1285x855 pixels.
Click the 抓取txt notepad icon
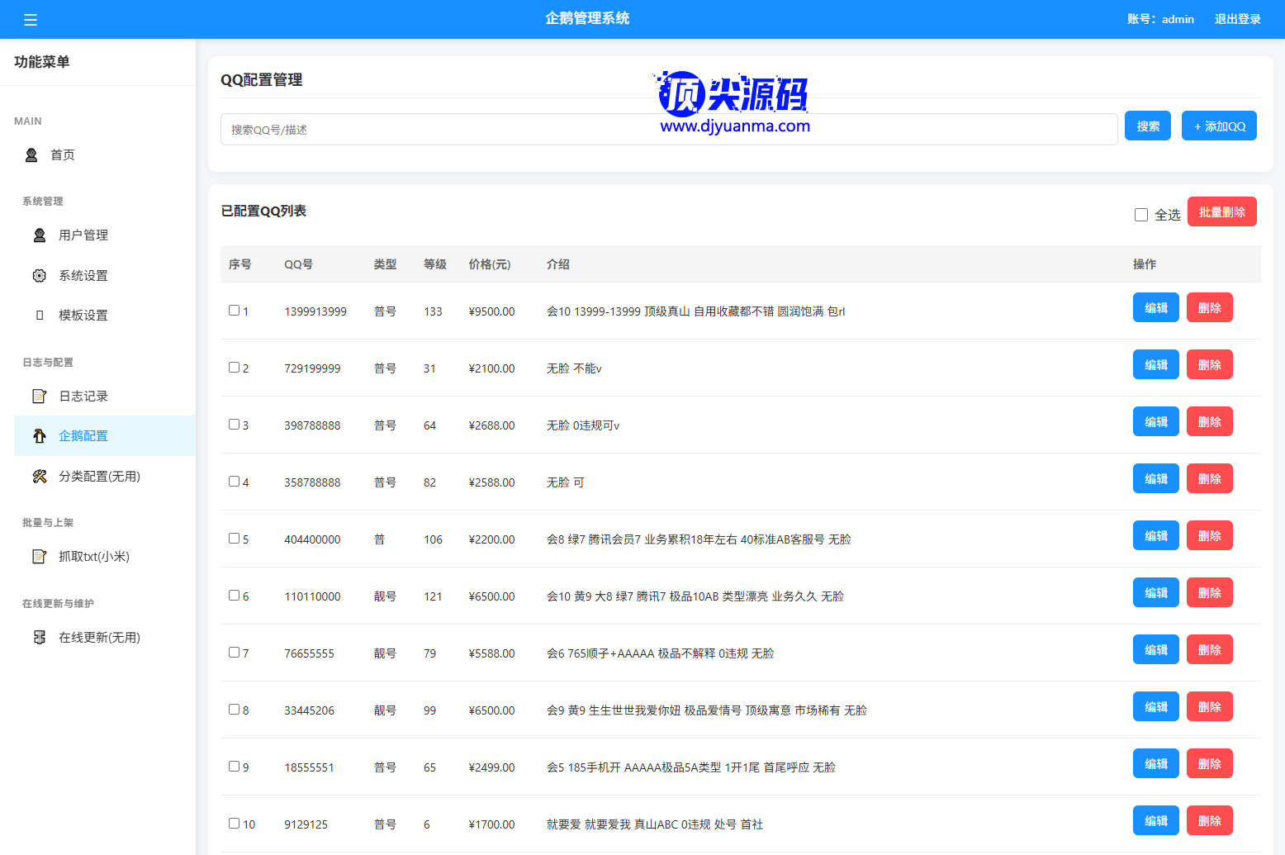[40, 557]
